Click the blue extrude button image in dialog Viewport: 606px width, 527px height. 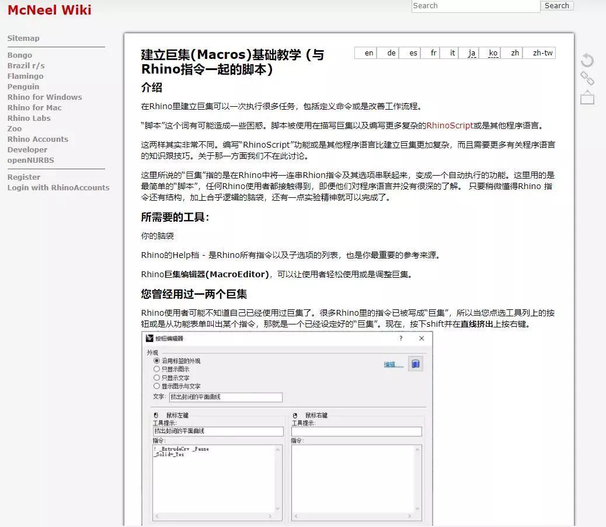tap(416, 364)
